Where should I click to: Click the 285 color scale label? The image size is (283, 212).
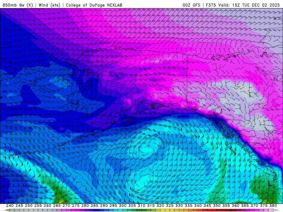coord(94,206)
